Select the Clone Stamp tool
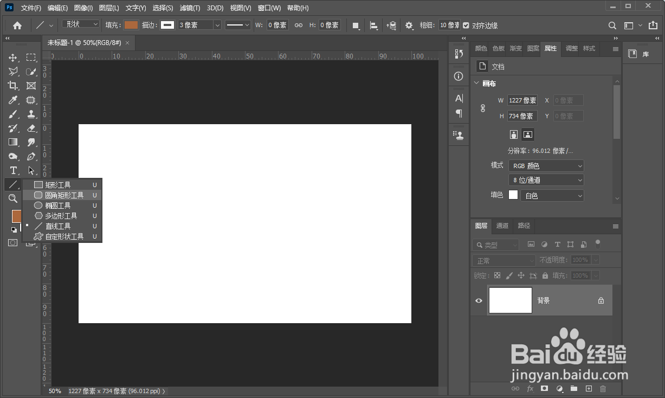Image resolution: width=665 pixels, height=398 pixels. tap(31, 114)
